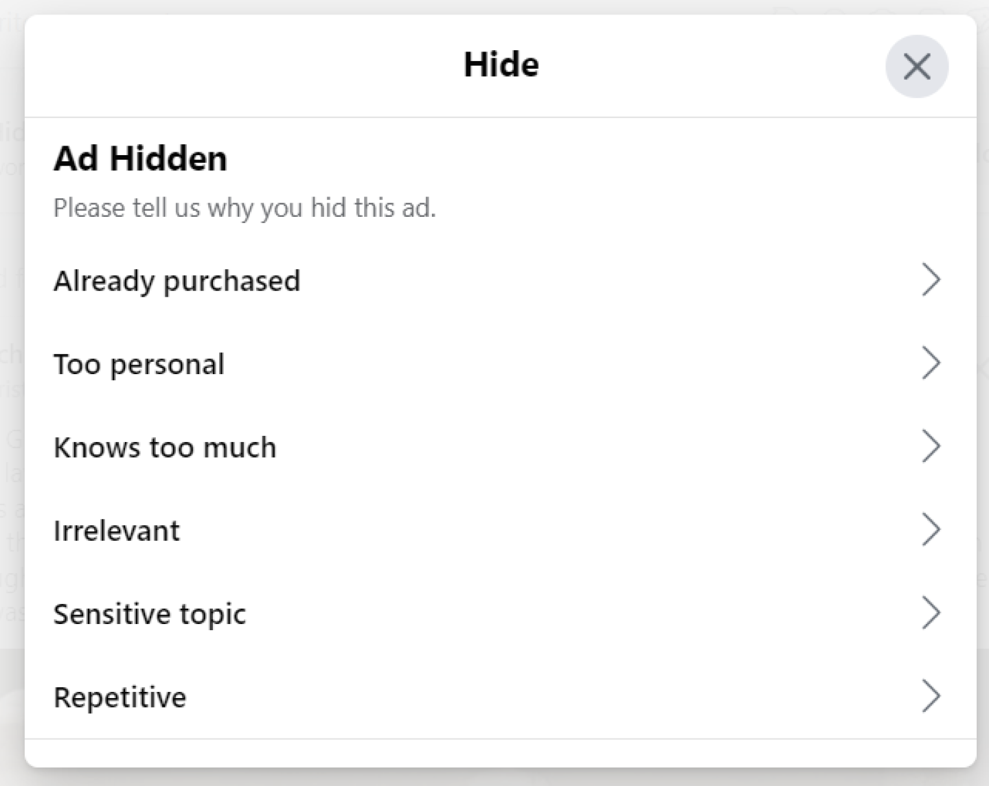The width and height of the screenshot is (989, 786).
Task: Select the Already purchased reason
Action: click(177, 281)
